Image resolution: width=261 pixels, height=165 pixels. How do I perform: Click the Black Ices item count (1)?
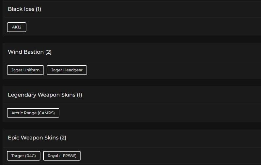point(38,9)
